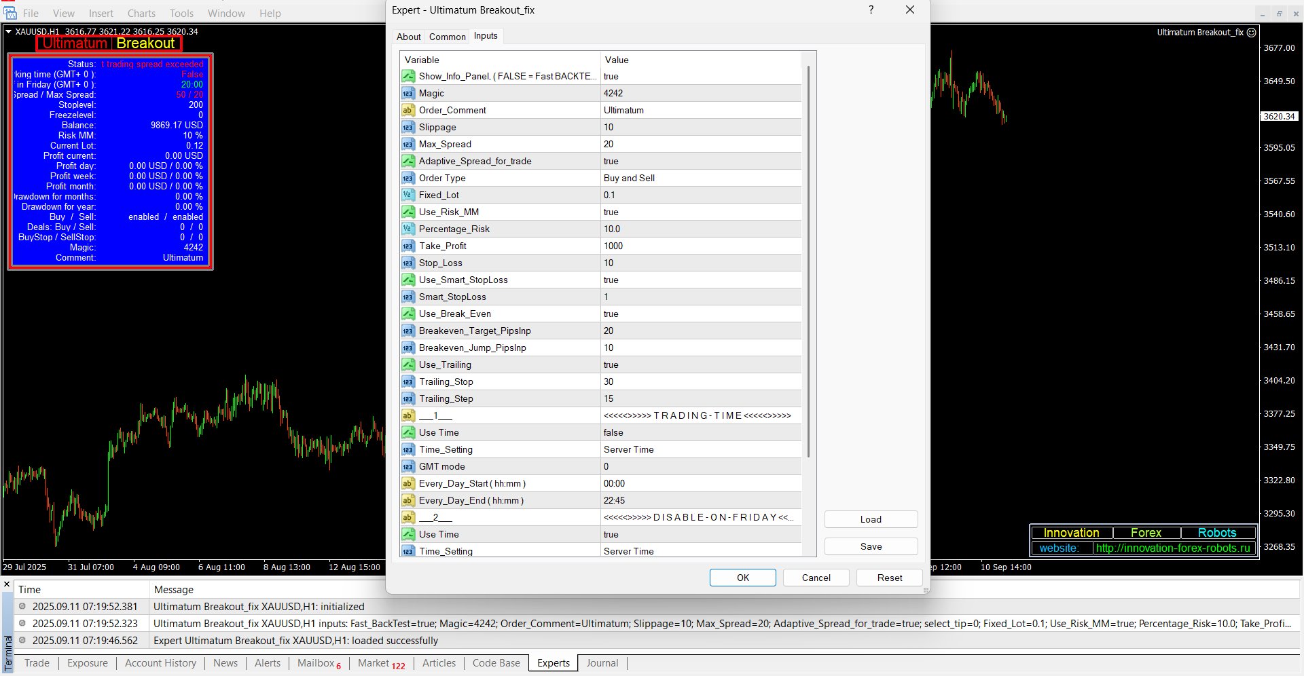Click the smiley face expert icon

(x=1252, y=32)
